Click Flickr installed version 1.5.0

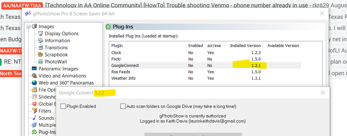tap(256, 59)
